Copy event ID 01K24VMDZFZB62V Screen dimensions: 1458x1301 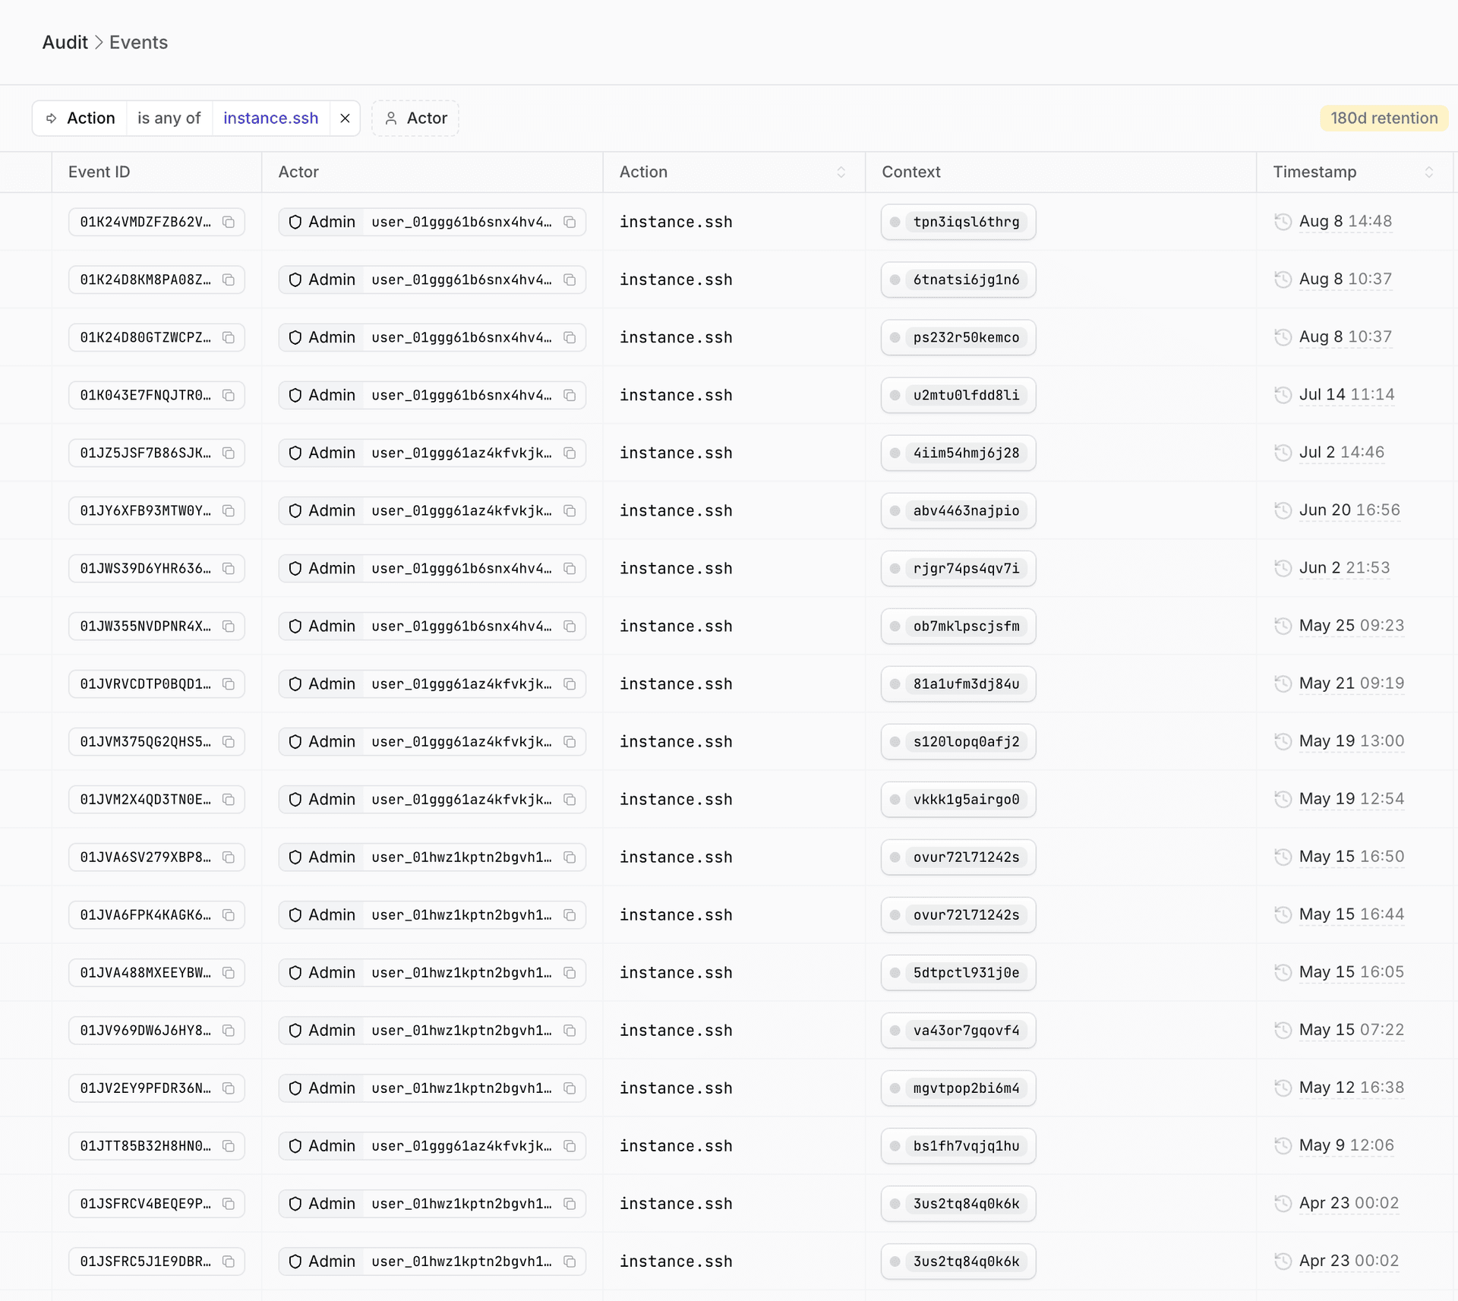(x=228, y=222)
